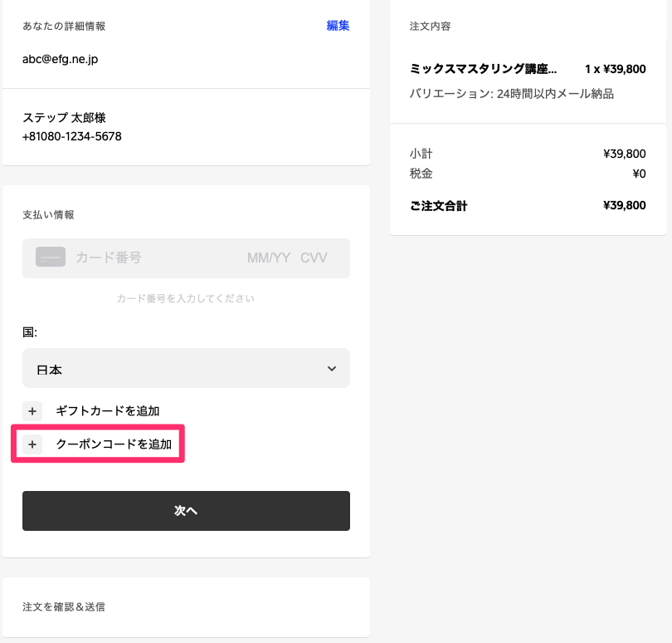The width and height of the screenshot is (672, 643).
Task: Click the plus icon beside ギフトカードを追加
Action: pyautogui.click(x=32, y=411)
